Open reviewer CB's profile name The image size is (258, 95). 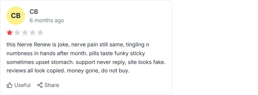coord(34,12)
